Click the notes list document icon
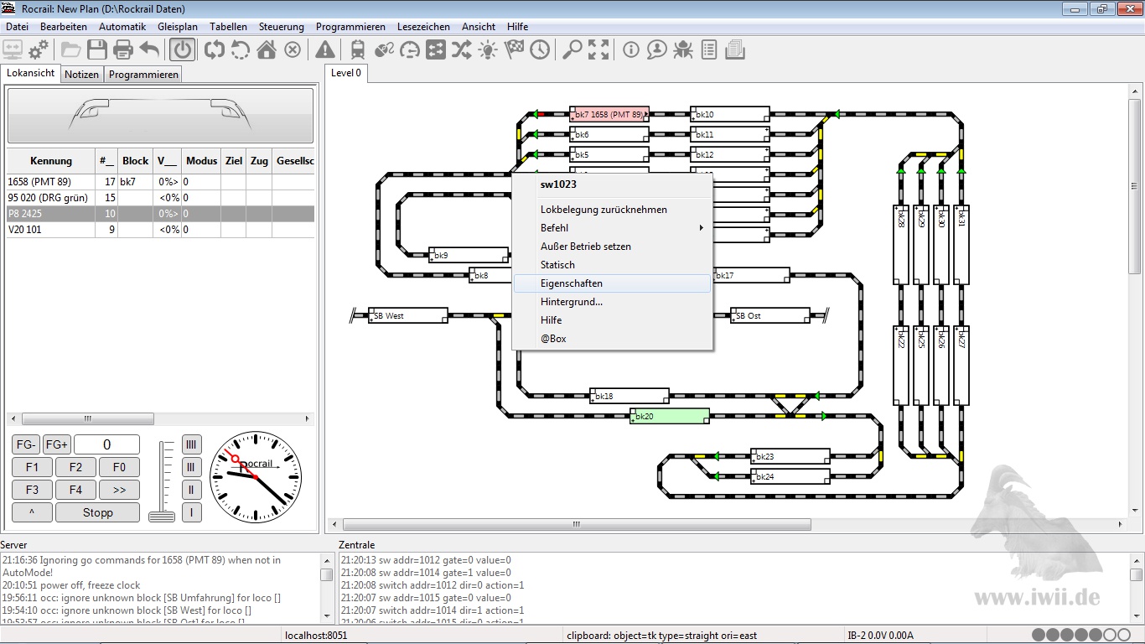The image size is (1145, 644). 709,49
